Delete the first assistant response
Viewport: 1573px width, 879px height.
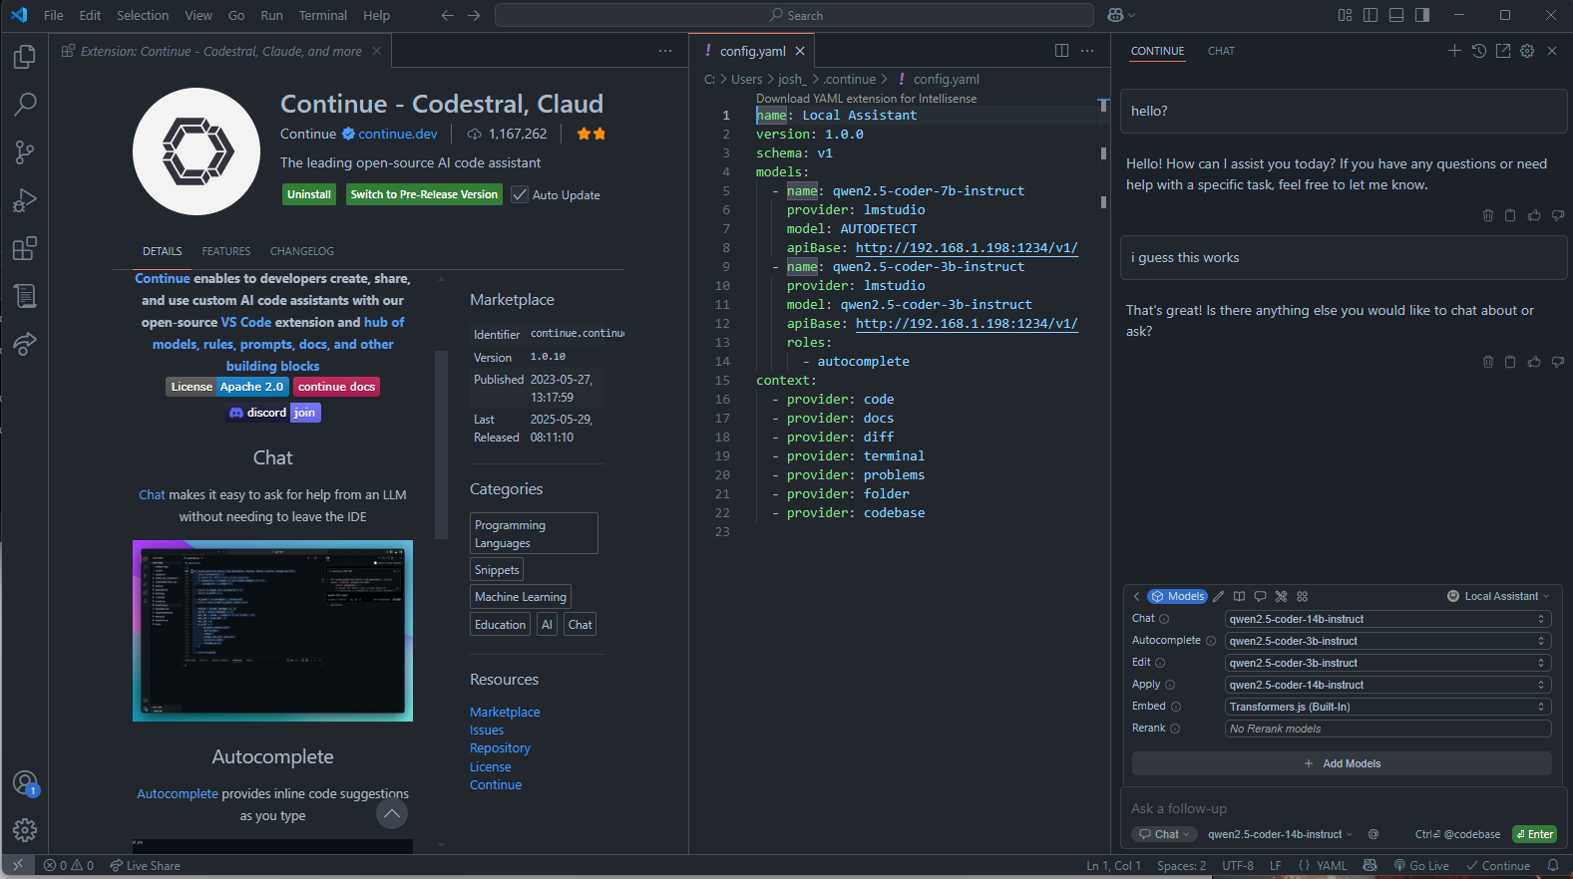point(1488,215)
